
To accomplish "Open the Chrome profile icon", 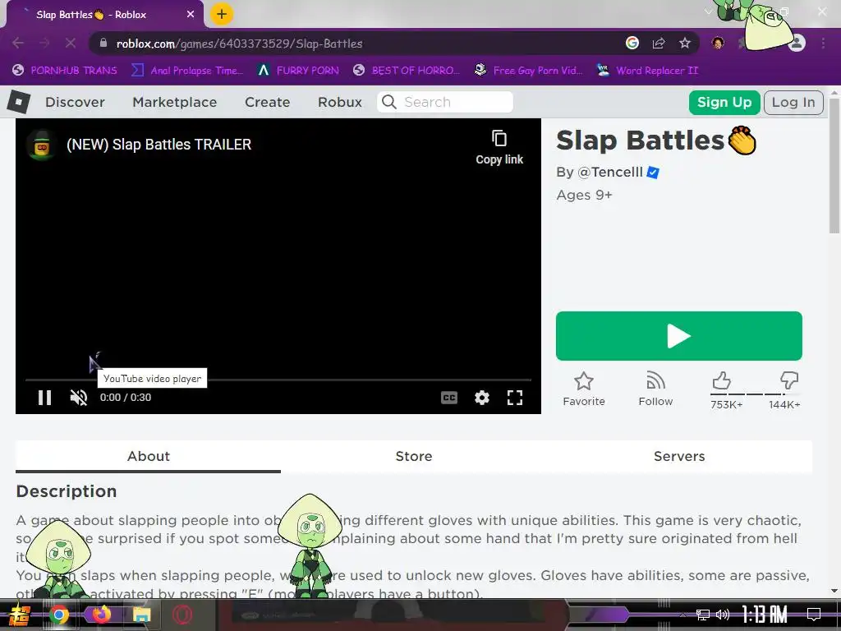I will pos(797,43).
